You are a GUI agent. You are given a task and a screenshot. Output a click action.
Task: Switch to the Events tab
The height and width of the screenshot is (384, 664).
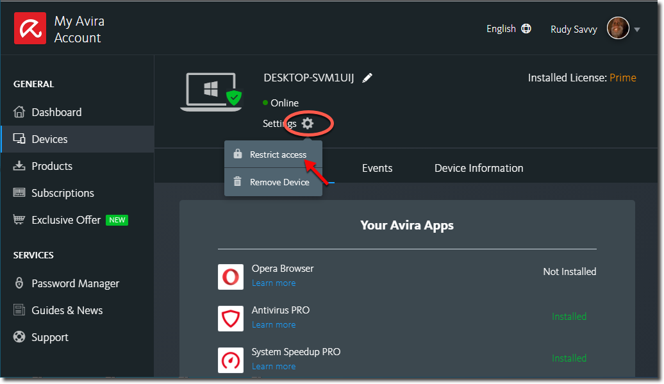click(377, 167)
